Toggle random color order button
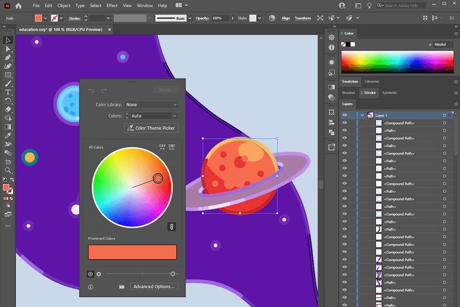 coord(162,147)
